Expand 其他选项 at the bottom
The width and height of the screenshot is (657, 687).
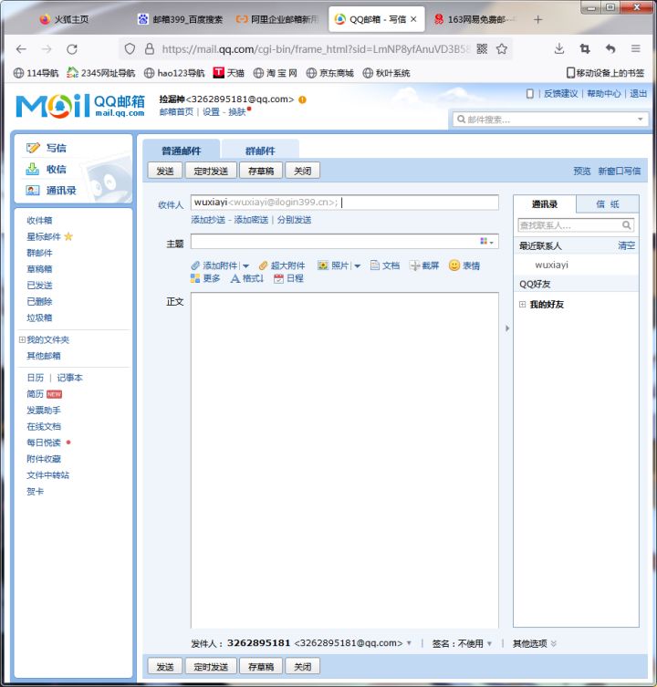point(535,643)
